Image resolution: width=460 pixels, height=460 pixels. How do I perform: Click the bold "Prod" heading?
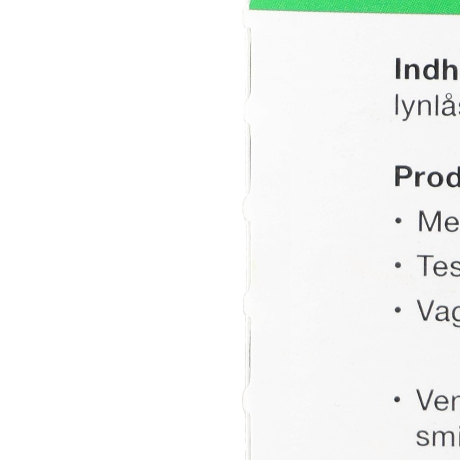point(426,177)
